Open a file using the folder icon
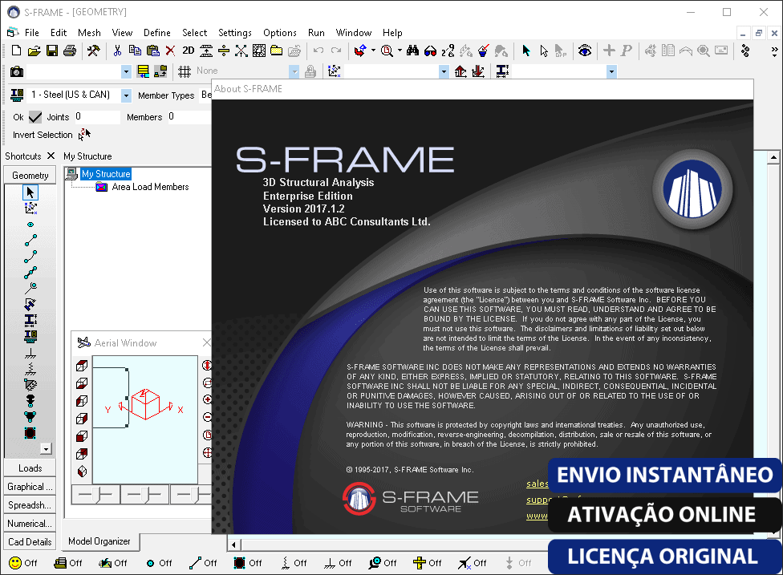 point(34,51)
